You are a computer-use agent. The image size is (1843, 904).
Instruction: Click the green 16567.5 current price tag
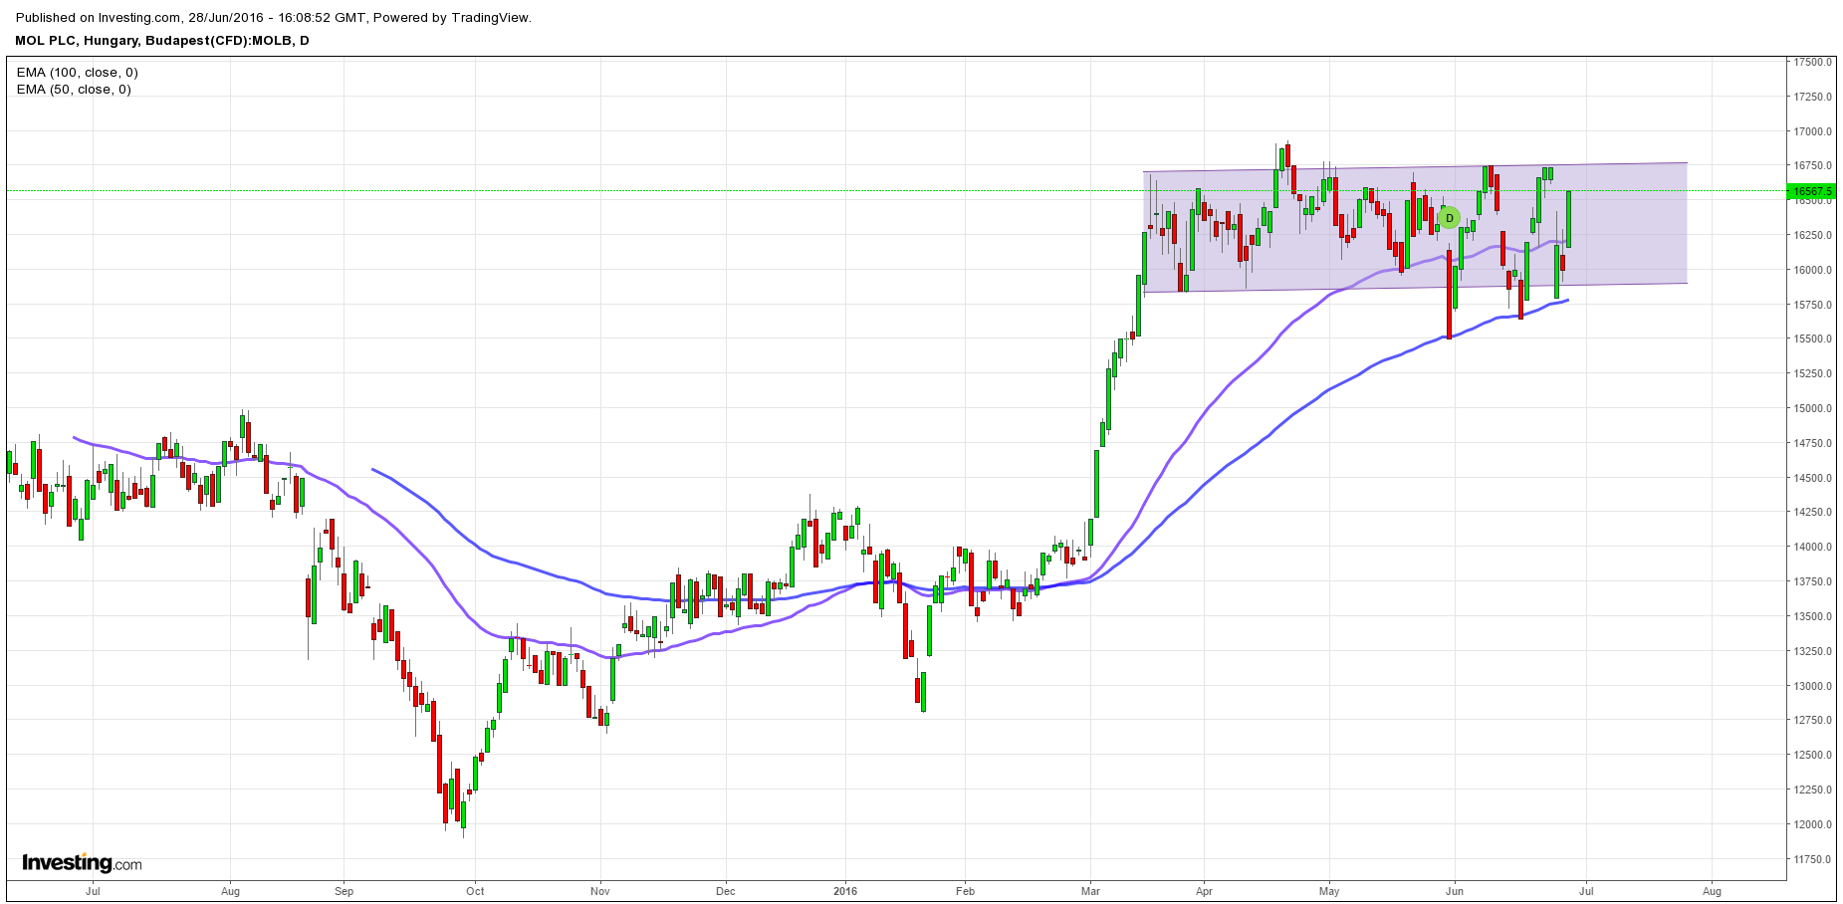click(1810, 190)
